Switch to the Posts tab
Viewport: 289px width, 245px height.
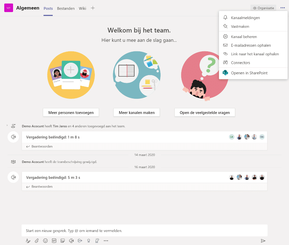(48, 8)
